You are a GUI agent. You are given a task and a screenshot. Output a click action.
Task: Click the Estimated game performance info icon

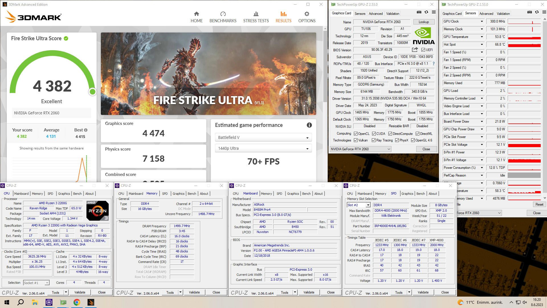309,125
